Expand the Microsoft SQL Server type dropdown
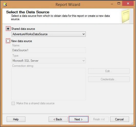Image resolution: width=136 pixels, height=127 pixels. 49,61
